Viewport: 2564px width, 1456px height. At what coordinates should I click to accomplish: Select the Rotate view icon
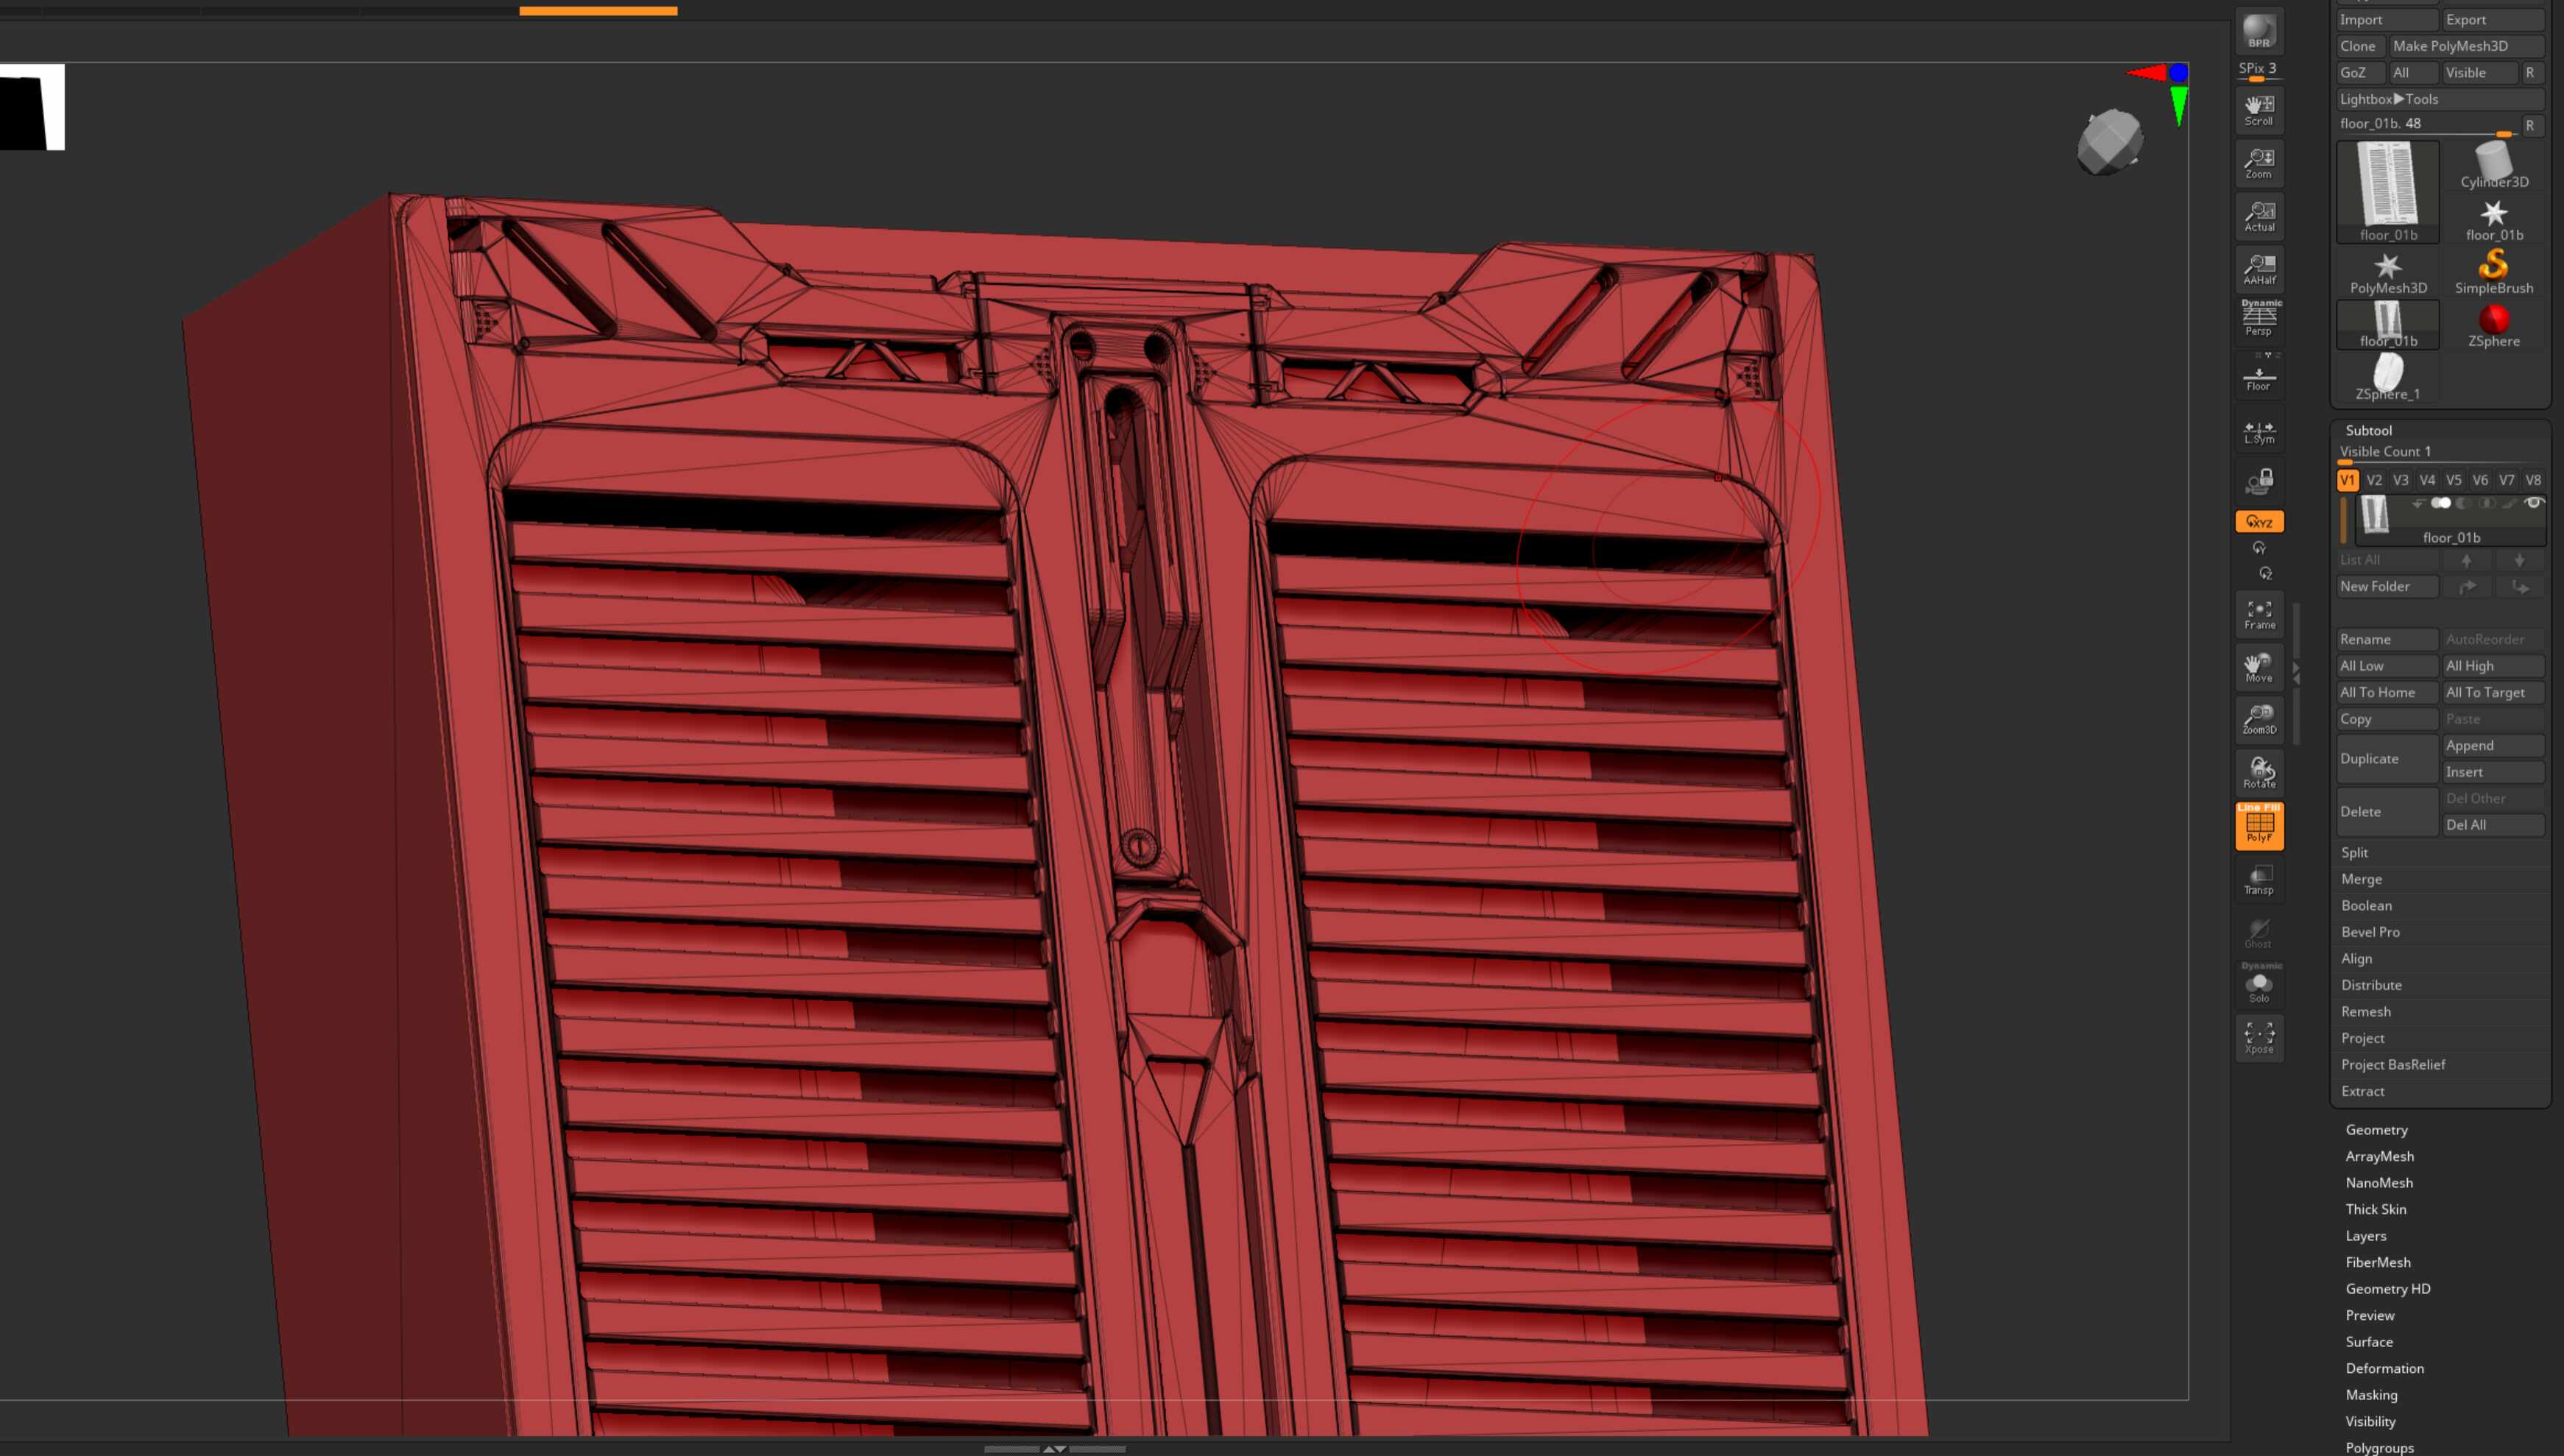[2258, 772]
